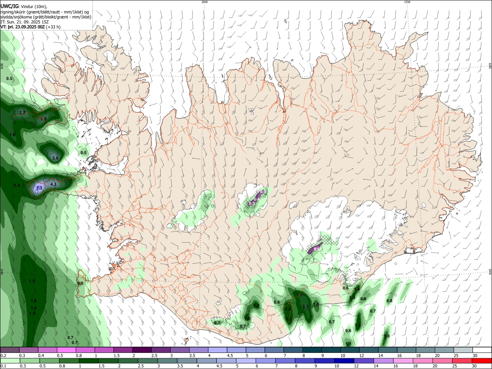Select the grey-teal 3 swatch in lower legend row
Image resolution: width=492 pixels, height=369 pixels.
click(167, 361)
